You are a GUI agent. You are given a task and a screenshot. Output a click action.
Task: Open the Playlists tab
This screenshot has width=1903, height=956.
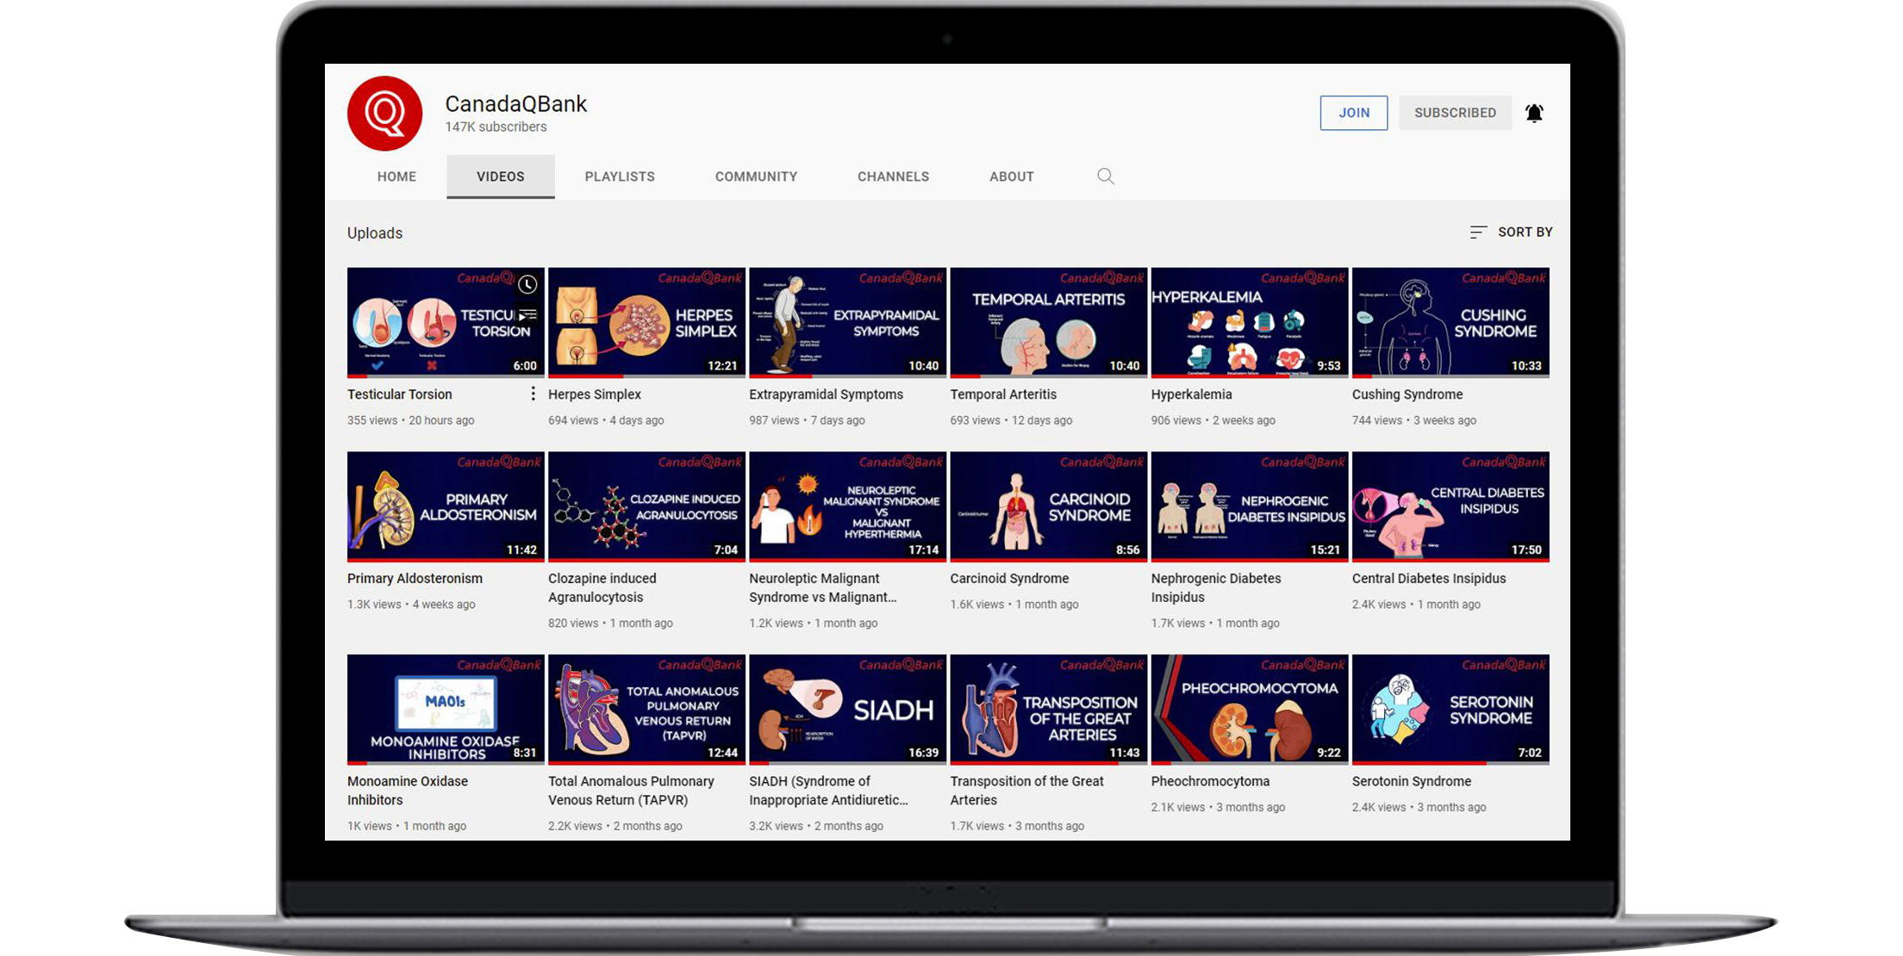coord(620,177)
